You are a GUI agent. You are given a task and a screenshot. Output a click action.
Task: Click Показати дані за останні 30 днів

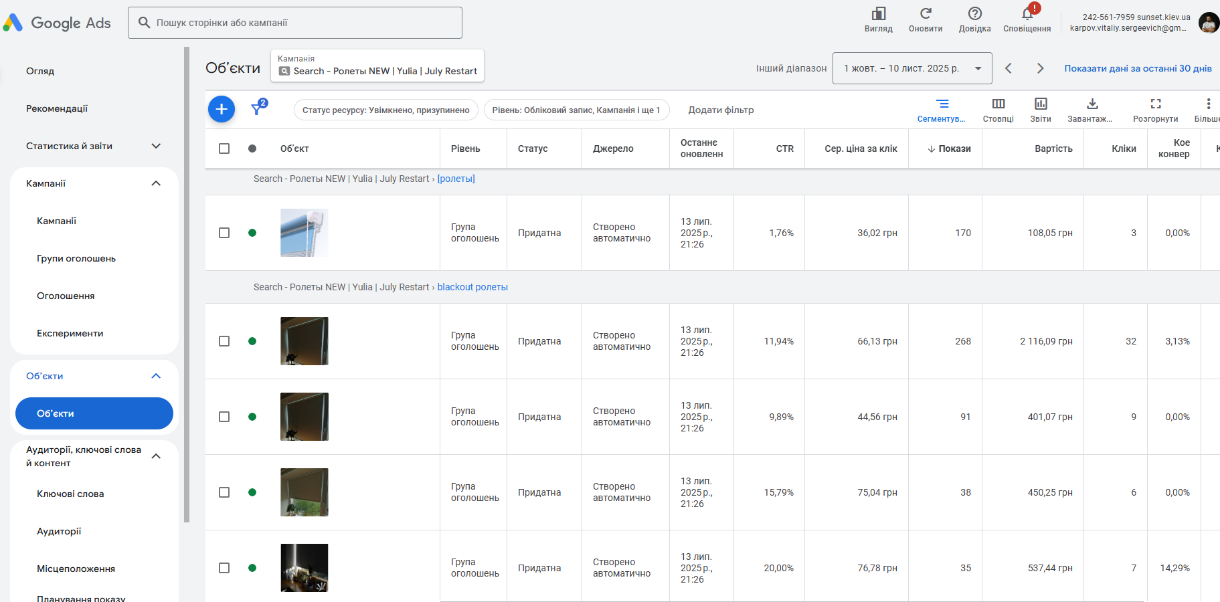tap(1138, 68)
